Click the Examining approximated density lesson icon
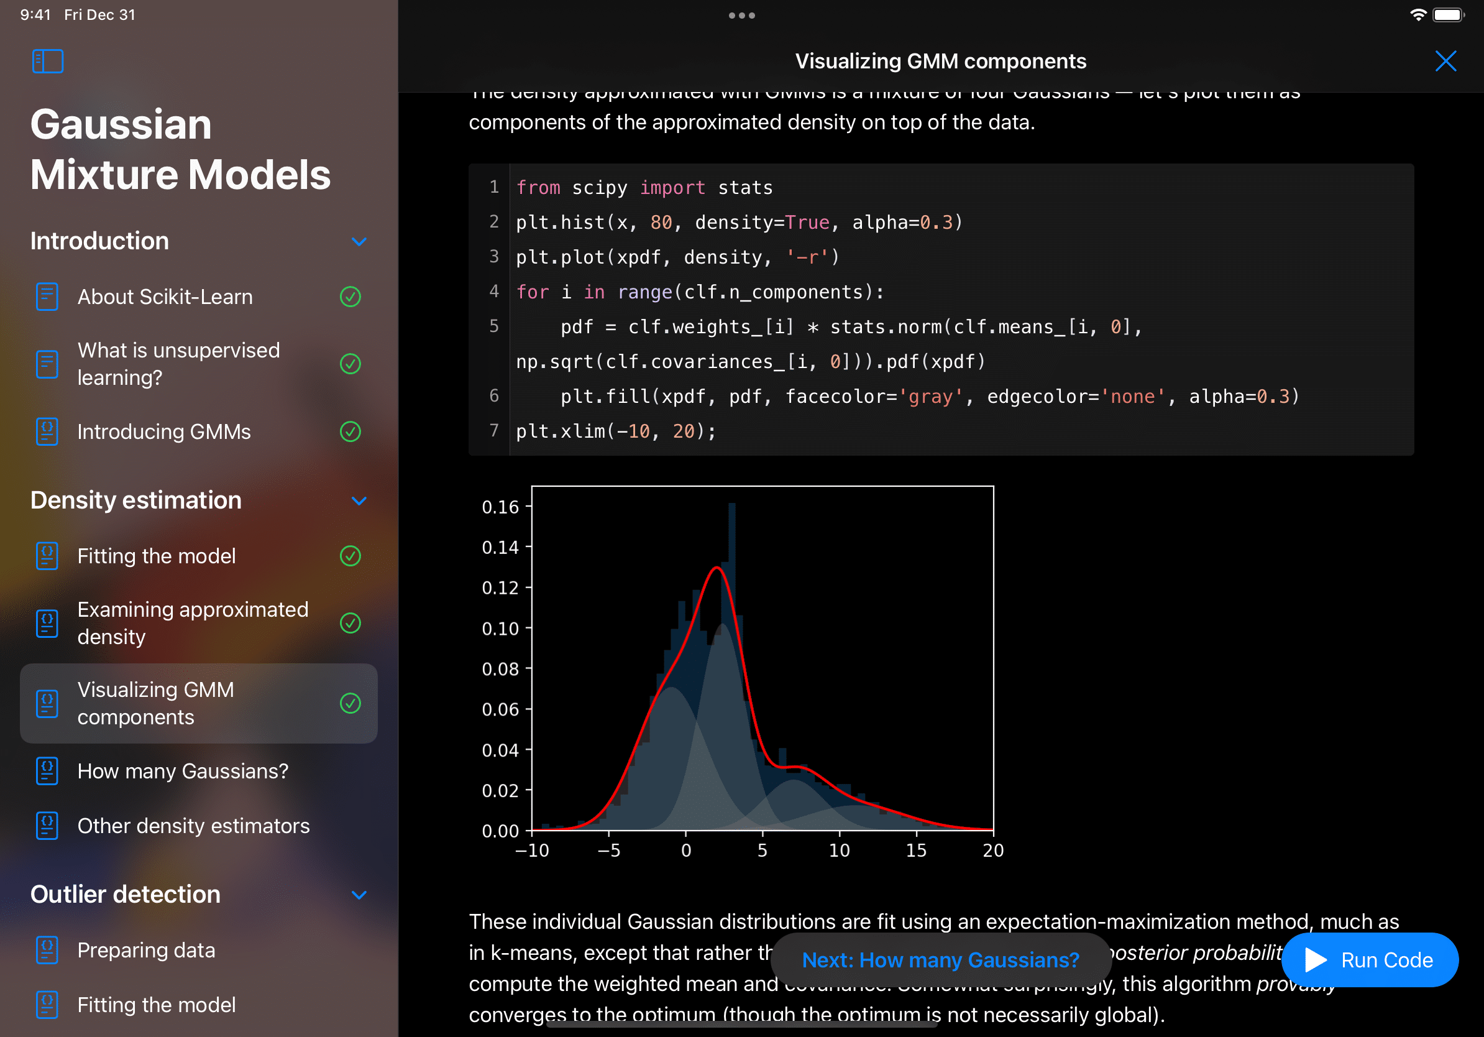This screenshot has width=1484, height=1037. (x=46, y=622)
